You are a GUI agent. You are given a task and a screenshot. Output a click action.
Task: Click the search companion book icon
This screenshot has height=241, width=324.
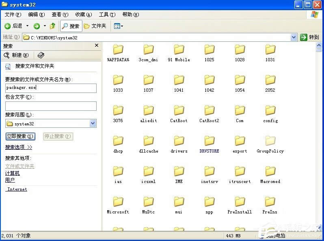[x=41, y=55]
